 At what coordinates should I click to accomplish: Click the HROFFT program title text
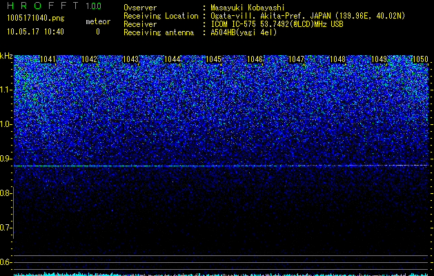coord(43,6)
